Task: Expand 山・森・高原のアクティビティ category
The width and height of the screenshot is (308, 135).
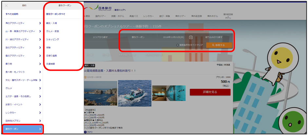Action: (40, 31)
